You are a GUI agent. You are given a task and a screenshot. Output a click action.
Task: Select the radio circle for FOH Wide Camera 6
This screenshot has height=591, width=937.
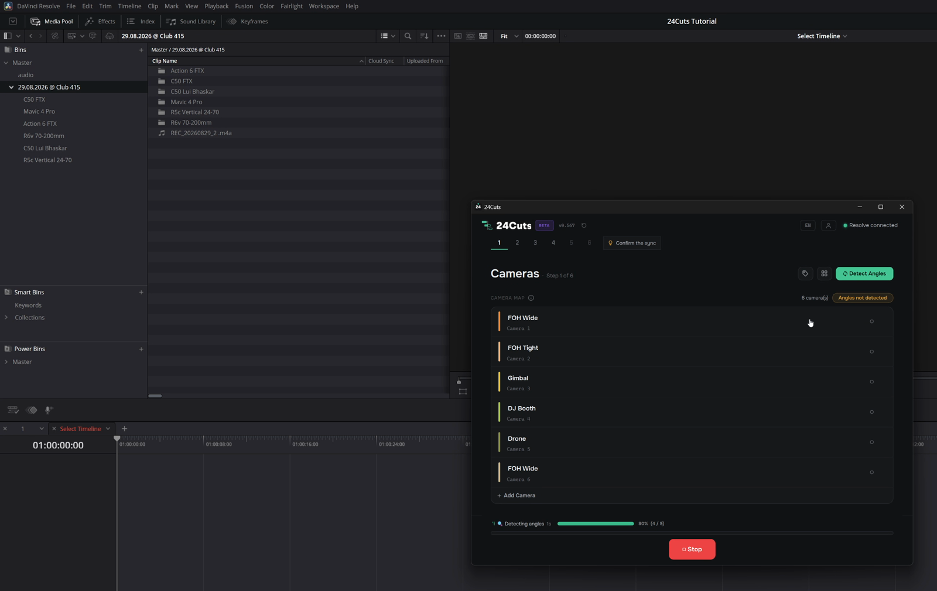tap(871, 472)
